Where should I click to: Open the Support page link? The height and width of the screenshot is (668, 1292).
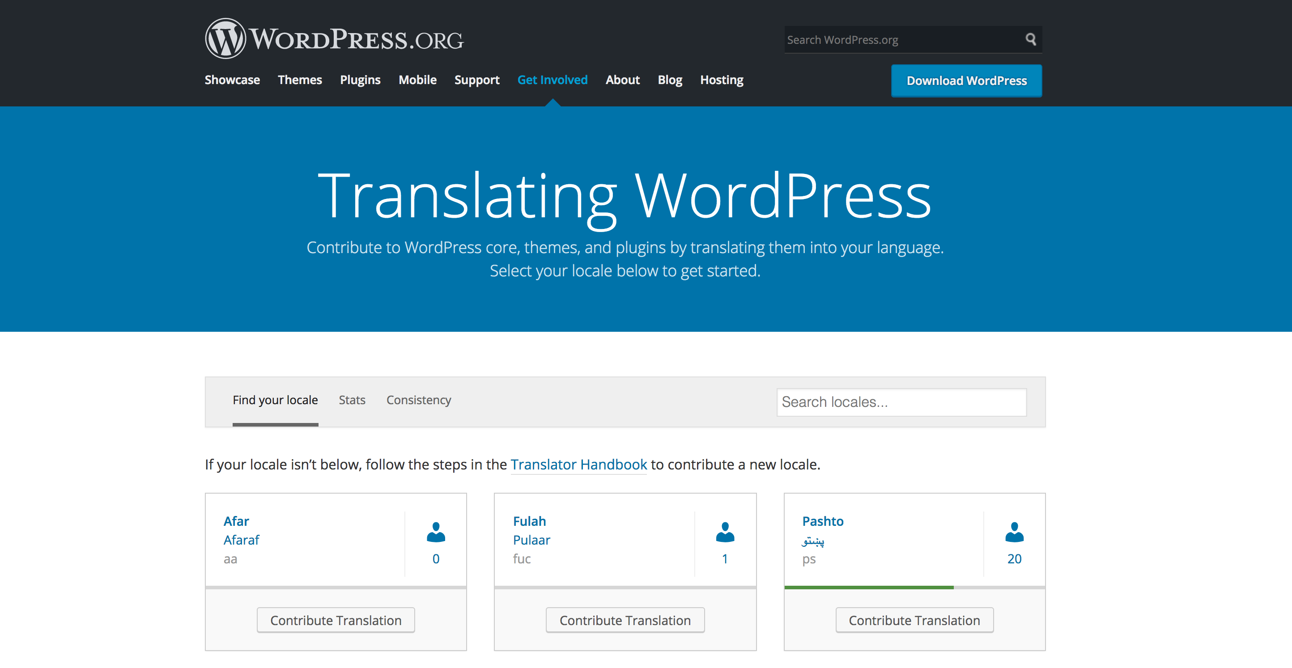(477, 80)
